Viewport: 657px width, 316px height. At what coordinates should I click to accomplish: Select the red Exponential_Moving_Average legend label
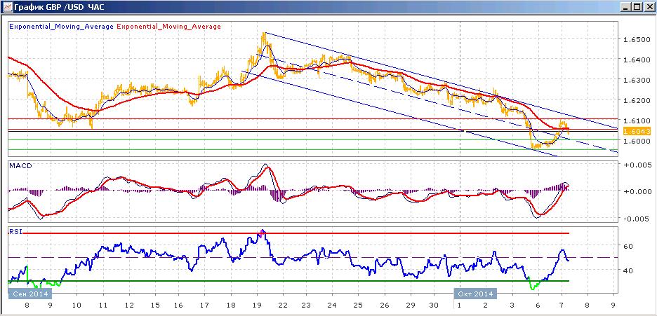(169, 27)
